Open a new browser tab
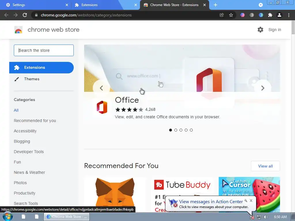 coord(215,5)
